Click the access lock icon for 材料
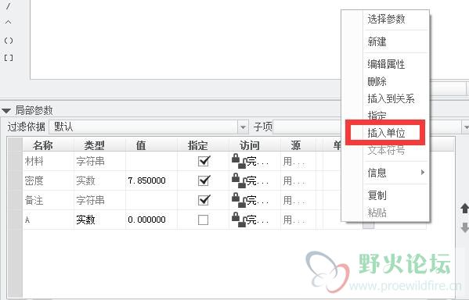 pos(239,161)
